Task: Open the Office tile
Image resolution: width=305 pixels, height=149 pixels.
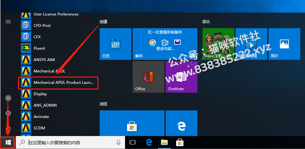Action: pos(149,77)
